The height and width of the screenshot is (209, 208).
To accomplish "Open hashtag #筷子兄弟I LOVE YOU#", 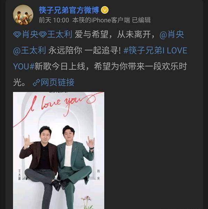I will tap(100, 58).
